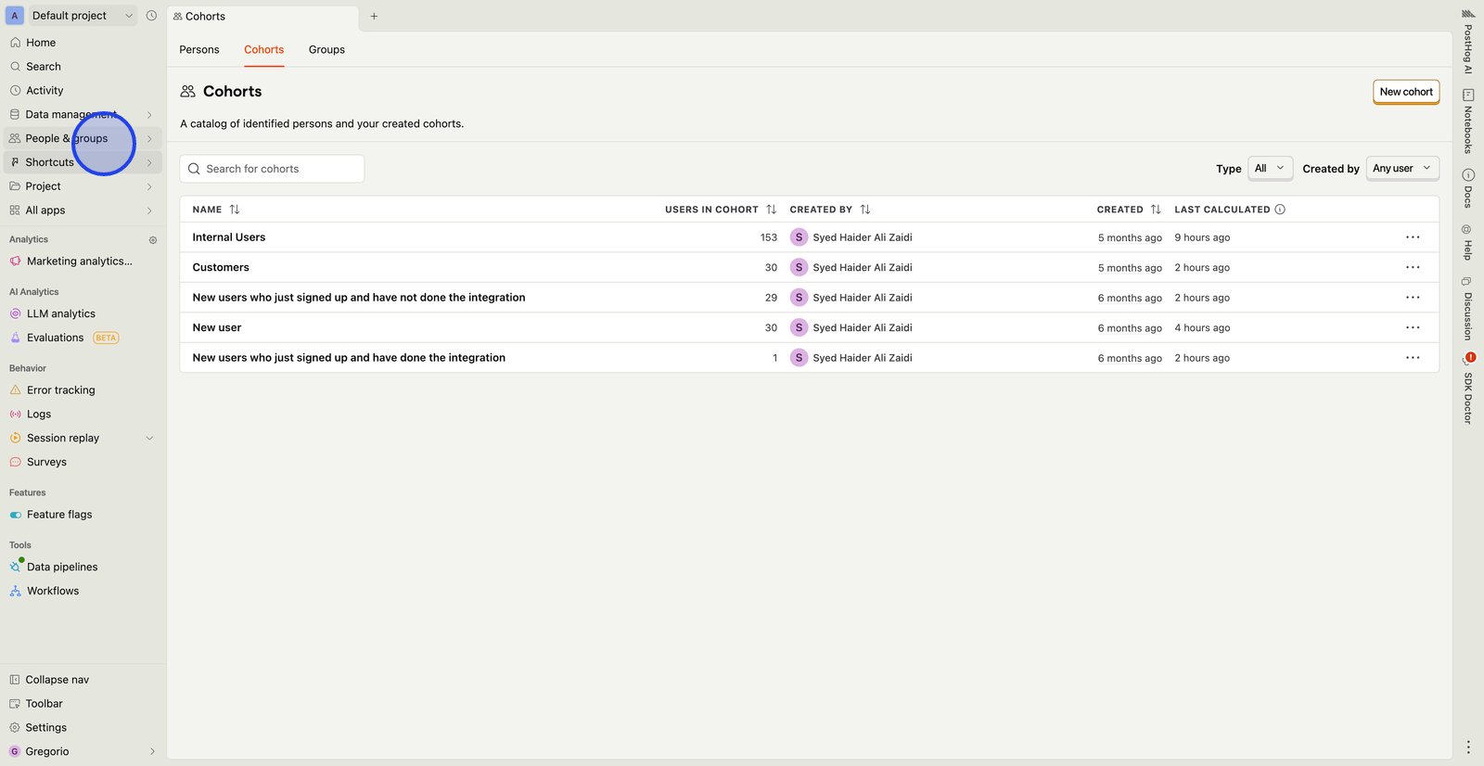Open more options for Internal Users row
The height and width of the screenshot is (766, 1484).
pyautogui.click(x=1412, y=237)
